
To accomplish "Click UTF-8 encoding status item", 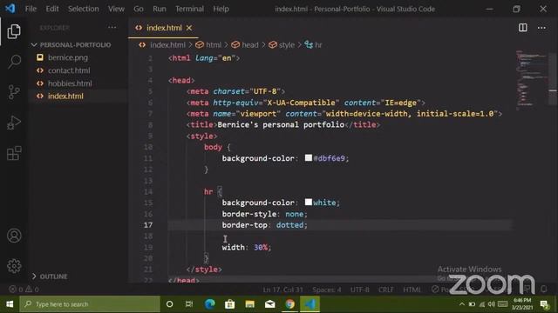I will point(359,290).
